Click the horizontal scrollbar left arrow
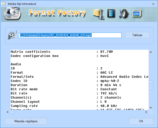The image size is (158, 128). pyautogui.click(x=7, y=112)
